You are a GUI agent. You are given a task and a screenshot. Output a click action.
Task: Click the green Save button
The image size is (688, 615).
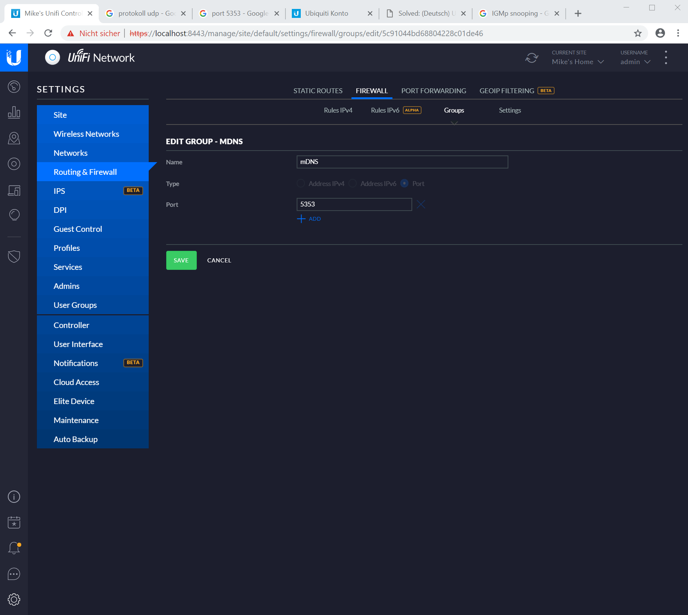pos(181,260)
